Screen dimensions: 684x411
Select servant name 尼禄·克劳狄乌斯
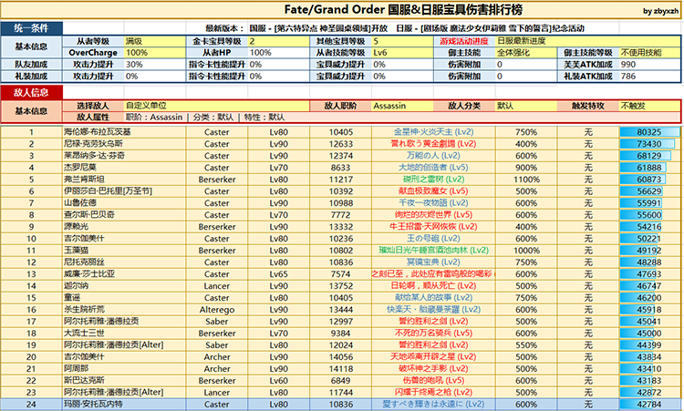pyautogui.click(x=93, y=144)
